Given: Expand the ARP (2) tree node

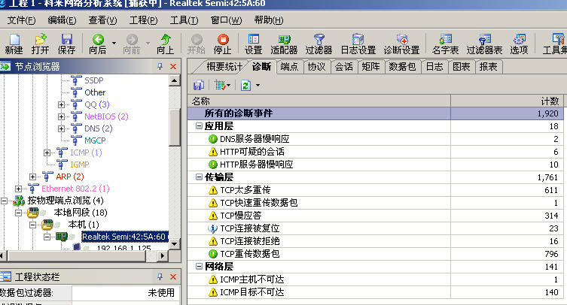Looking at the screenshot, I should [32, 177].
